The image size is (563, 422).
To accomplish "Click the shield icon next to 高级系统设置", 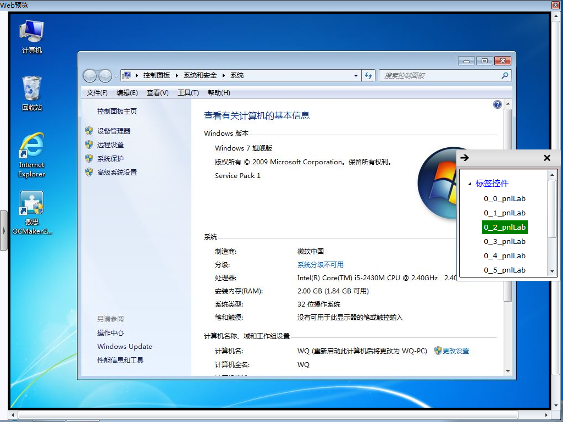I will pos(89,172).
